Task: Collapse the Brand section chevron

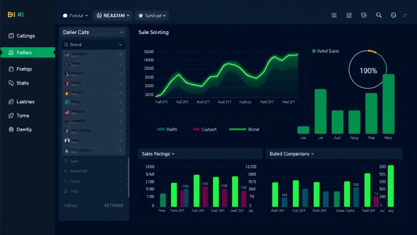Action: pos(121,45)
